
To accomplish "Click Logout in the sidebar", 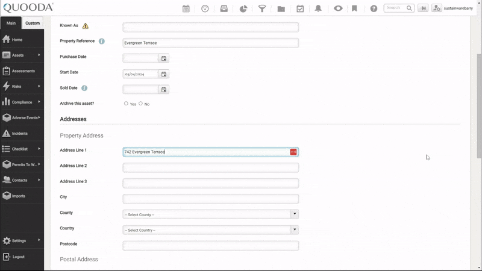I will [x=22, y=257].
